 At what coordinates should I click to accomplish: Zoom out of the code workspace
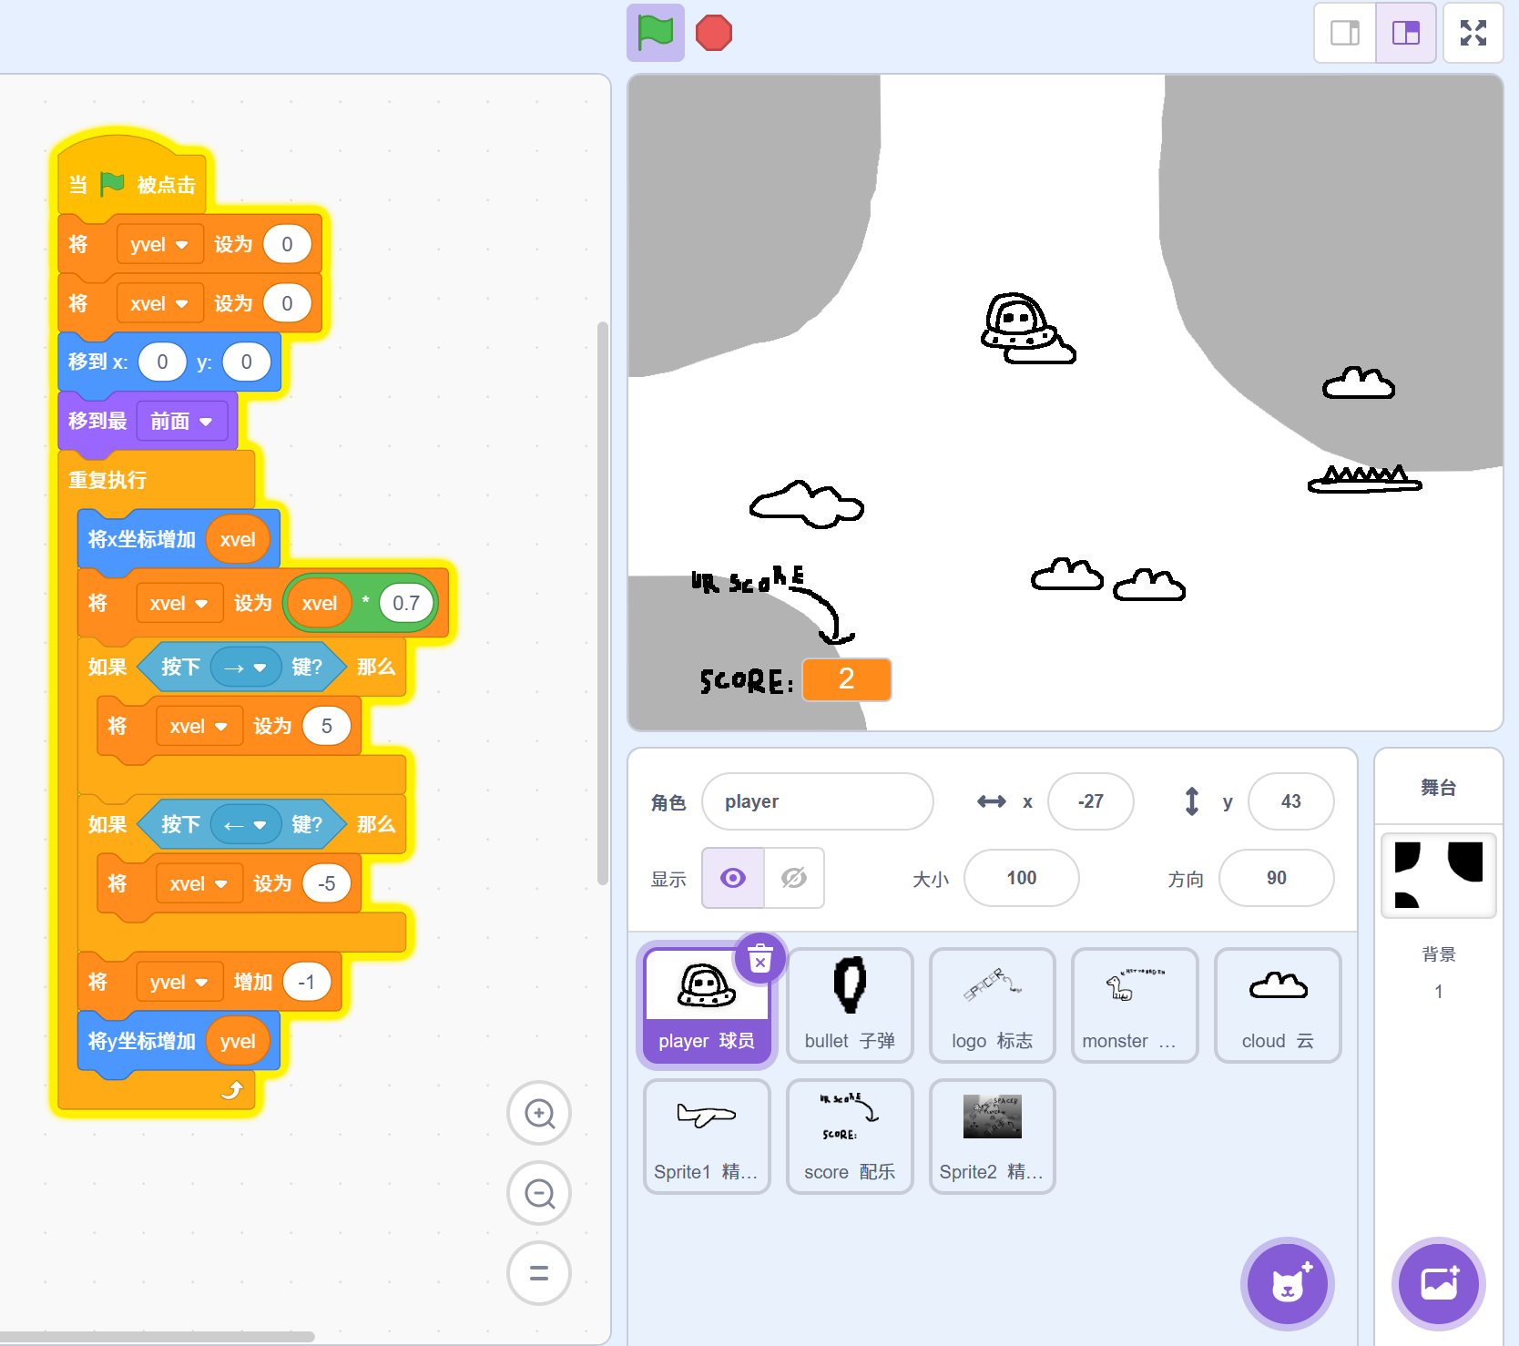539,1193
